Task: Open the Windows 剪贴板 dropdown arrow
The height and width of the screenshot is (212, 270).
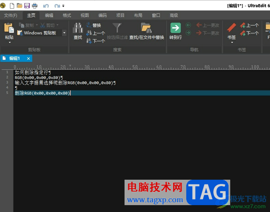Action: [64, 33]
